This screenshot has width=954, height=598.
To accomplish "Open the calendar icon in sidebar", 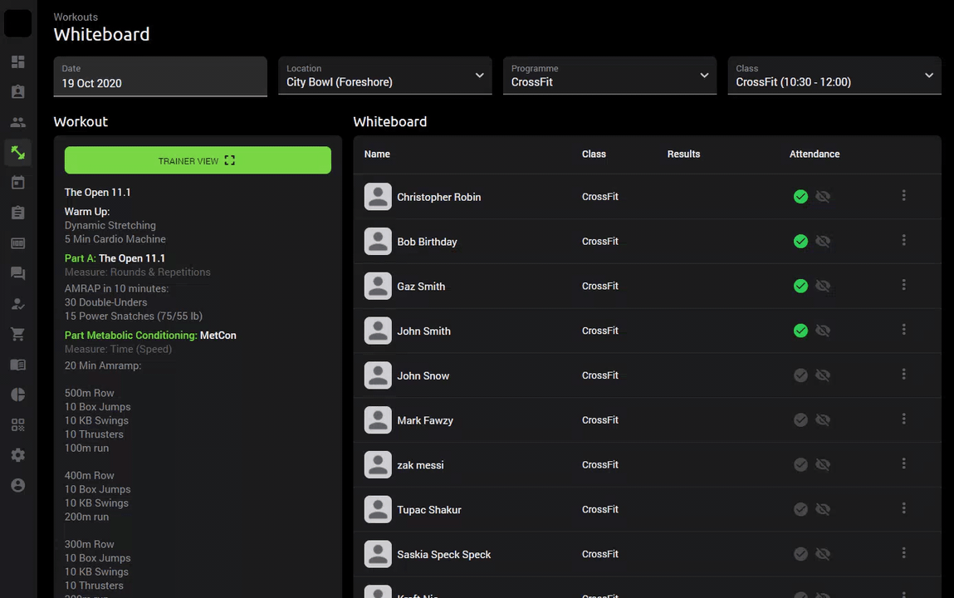I will click(17, 183).
